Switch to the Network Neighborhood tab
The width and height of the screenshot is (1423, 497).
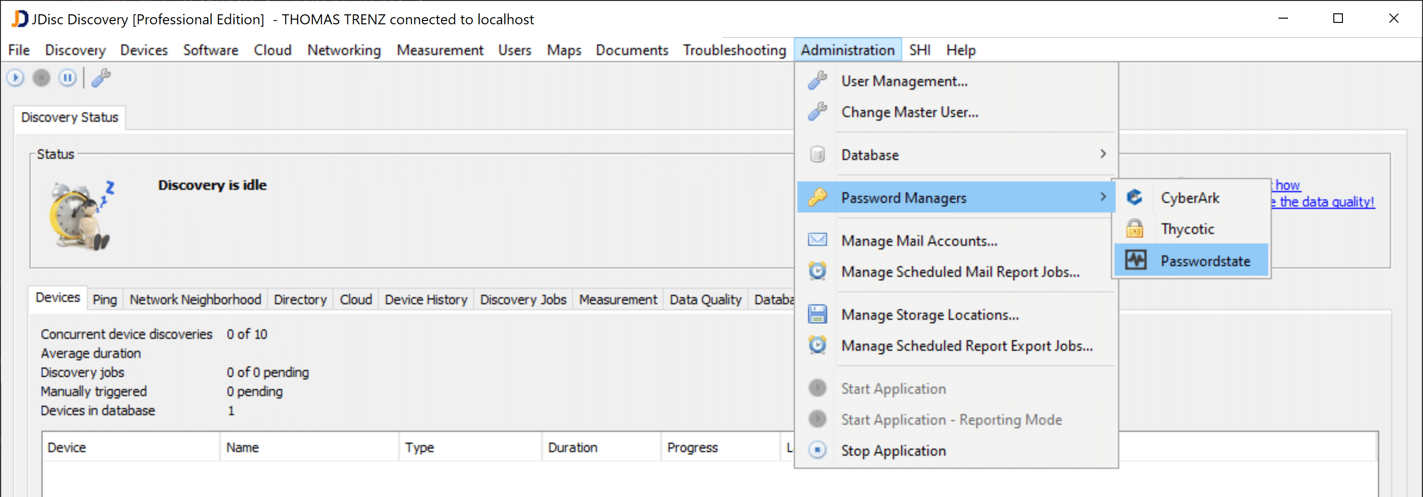pyautogui.click(x=195, y=300)
